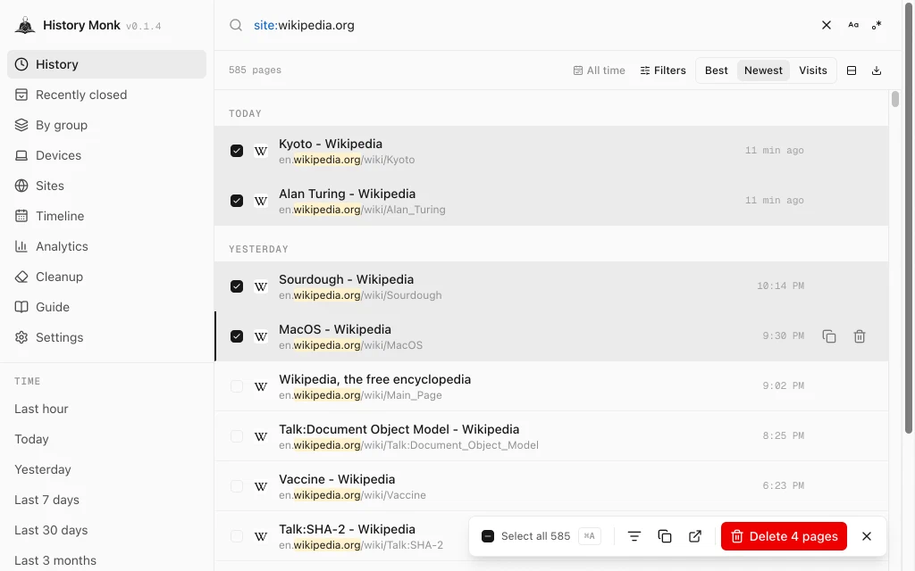Screen dimensions: 915x571
Task: Uncheck the Sourdough - Wikipedia checkbox
Action: coord(236,286)
